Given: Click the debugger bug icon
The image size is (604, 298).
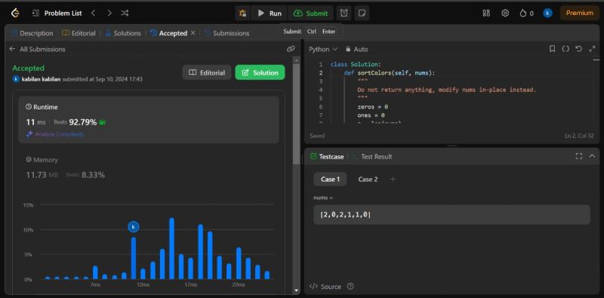Looking at the screenshot, I should 242,13.
